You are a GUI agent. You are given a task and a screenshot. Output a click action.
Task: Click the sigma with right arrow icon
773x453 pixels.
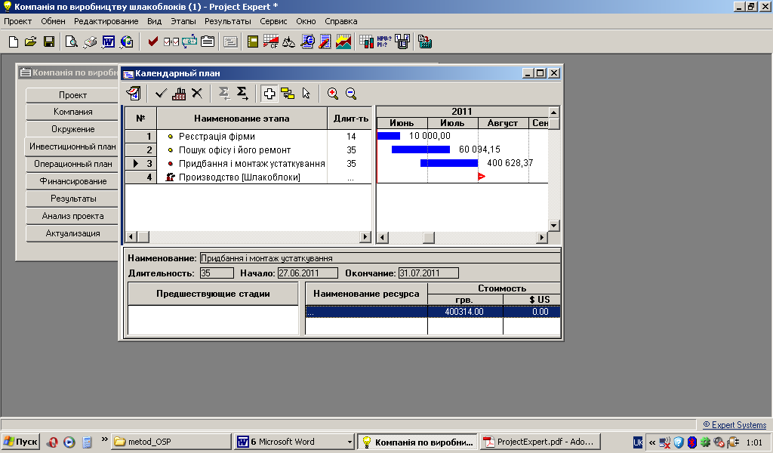242,93
